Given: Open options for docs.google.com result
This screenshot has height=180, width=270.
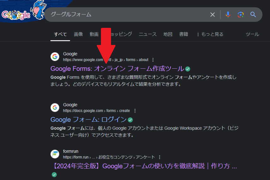Looking at the screenshot, I should click(135, 111).
